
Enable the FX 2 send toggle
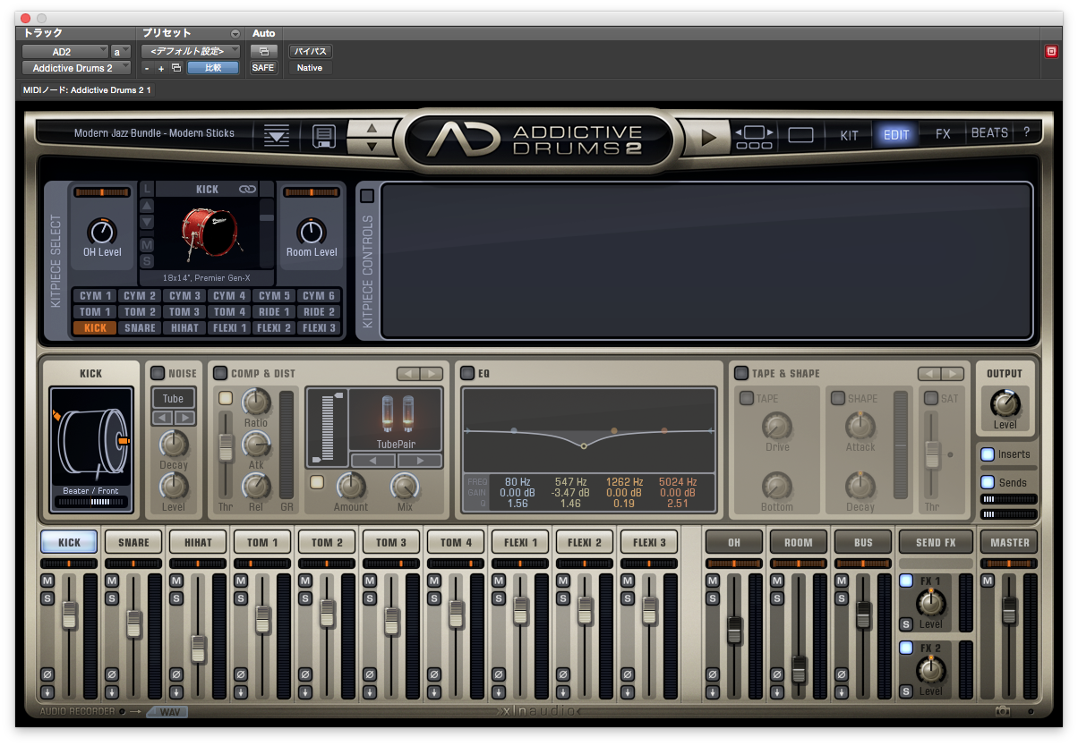click(x=906, y=648)
